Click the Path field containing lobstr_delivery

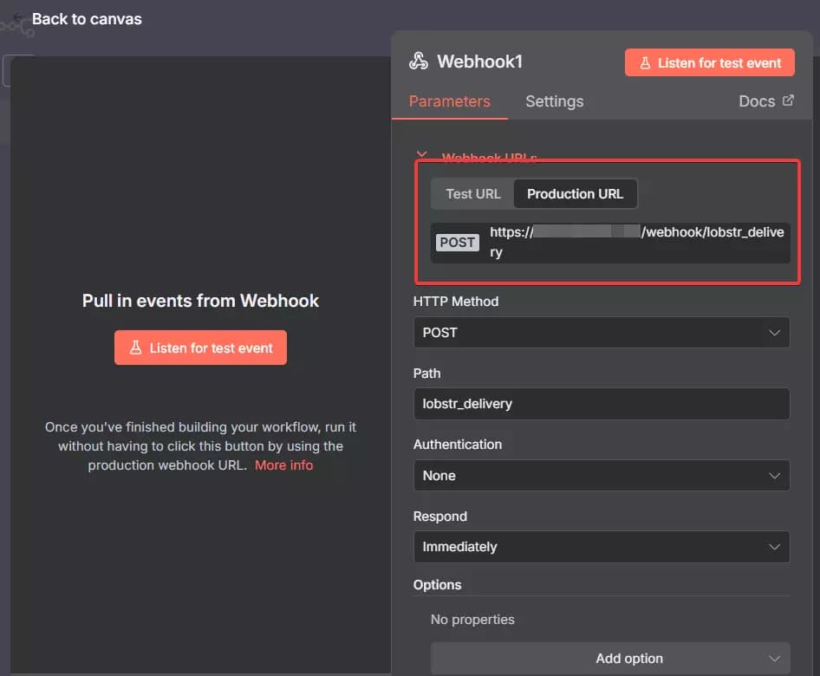click(602, 404)
